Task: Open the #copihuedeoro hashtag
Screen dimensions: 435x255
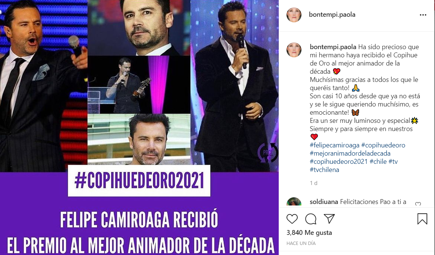Action: tap(383, 145)
